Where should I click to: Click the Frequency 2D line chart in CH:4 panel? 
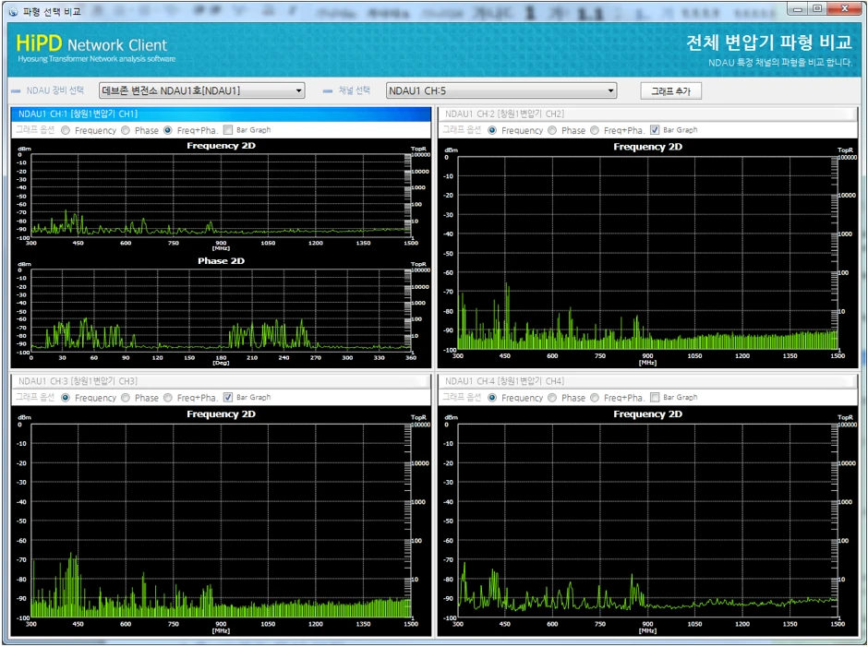(647, 521)
